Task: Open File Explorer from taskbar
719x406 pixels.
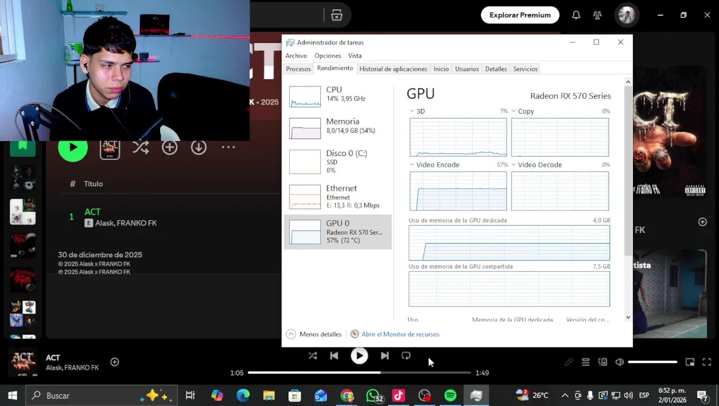Action: [269, 396]
